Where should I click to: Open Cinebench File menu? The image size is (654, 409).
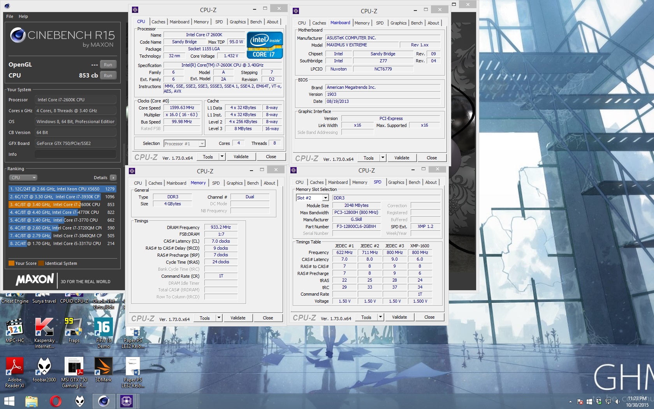[10, 16]
